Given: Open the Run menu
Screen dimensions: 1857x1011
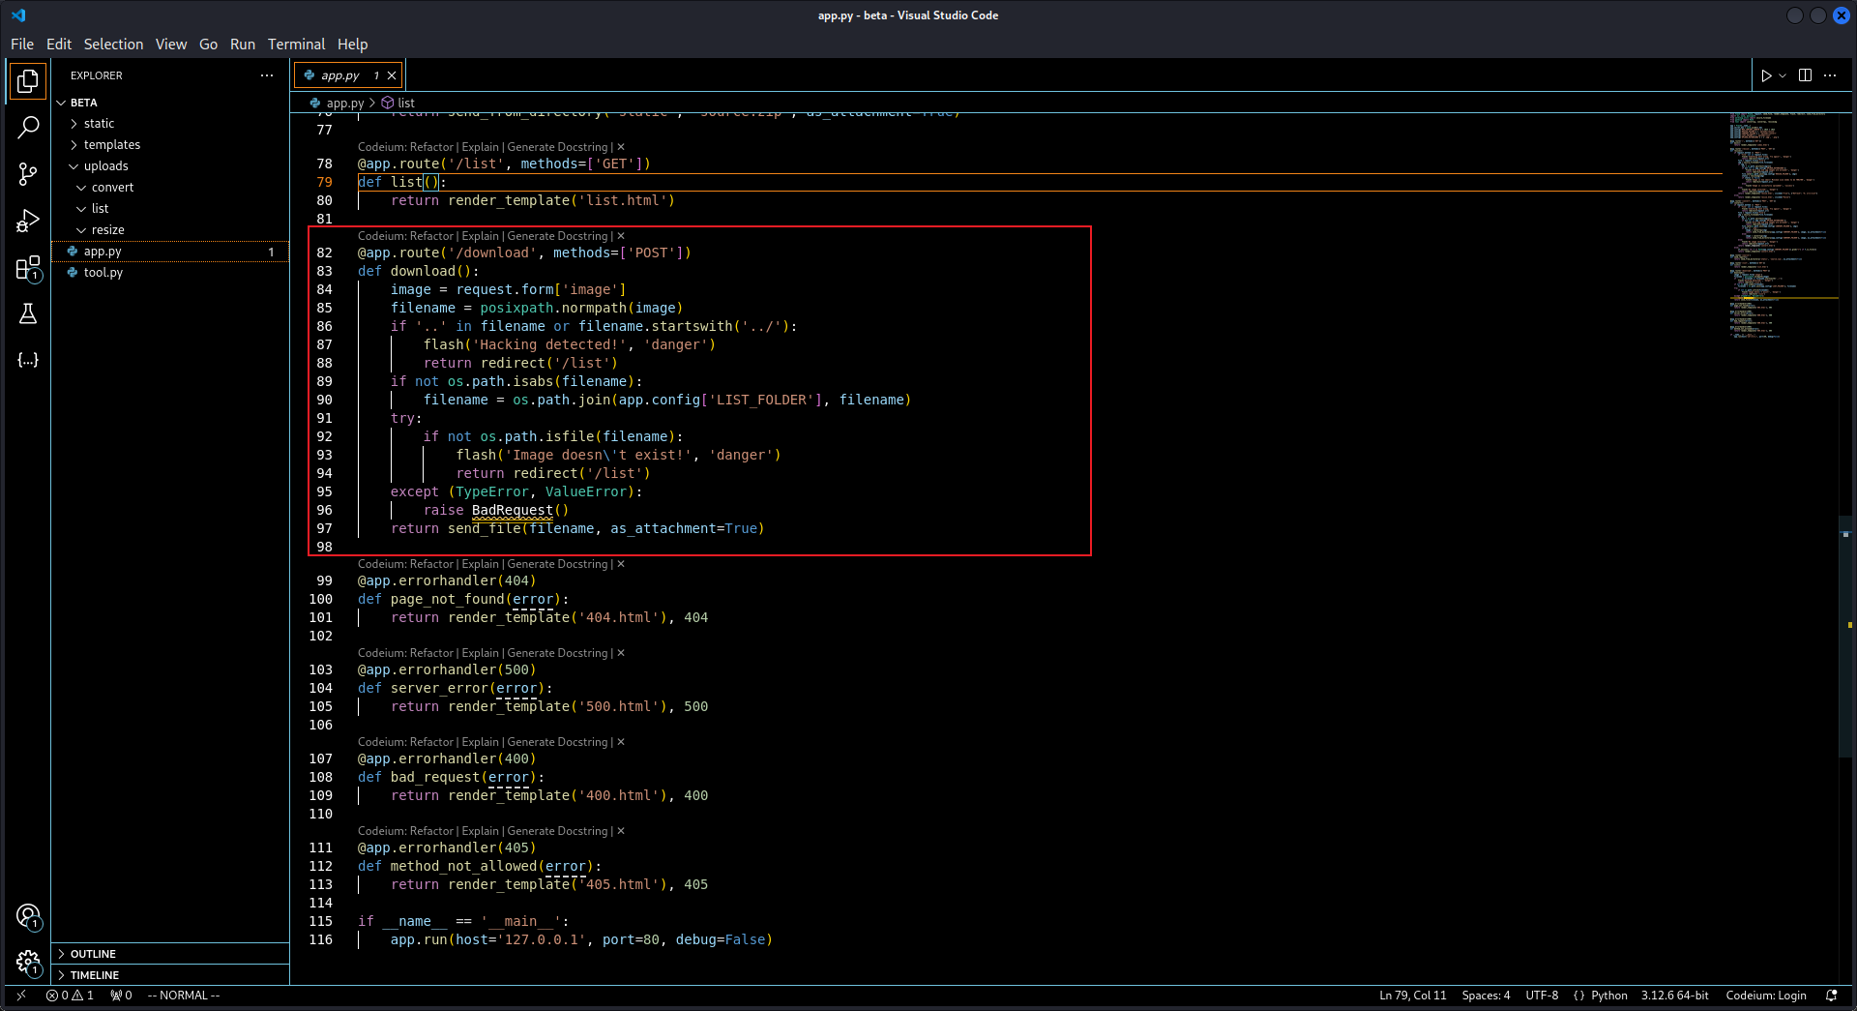Looking at the screenshot, I should pyautogui.click(x=243, y=45).
